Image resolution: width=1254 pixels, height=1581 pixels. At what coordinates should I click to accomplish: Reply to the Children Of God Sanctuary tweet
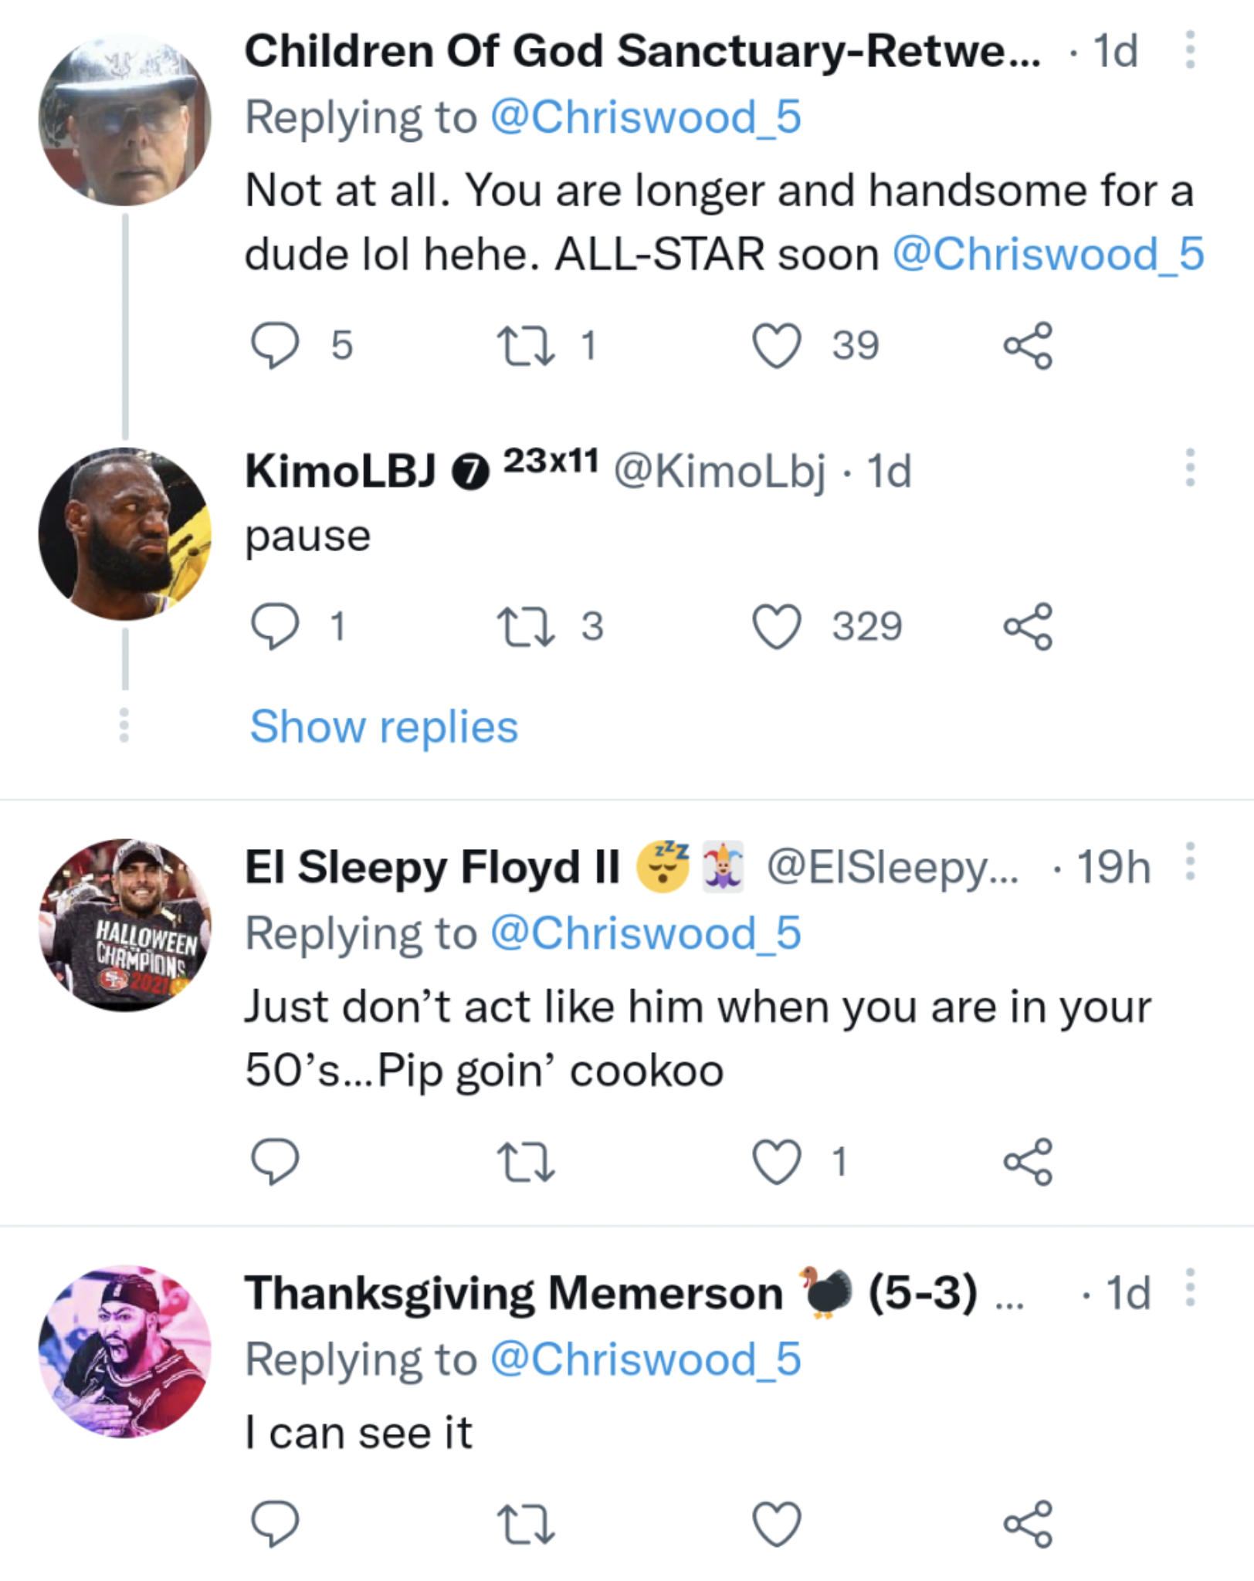(275, 345)
